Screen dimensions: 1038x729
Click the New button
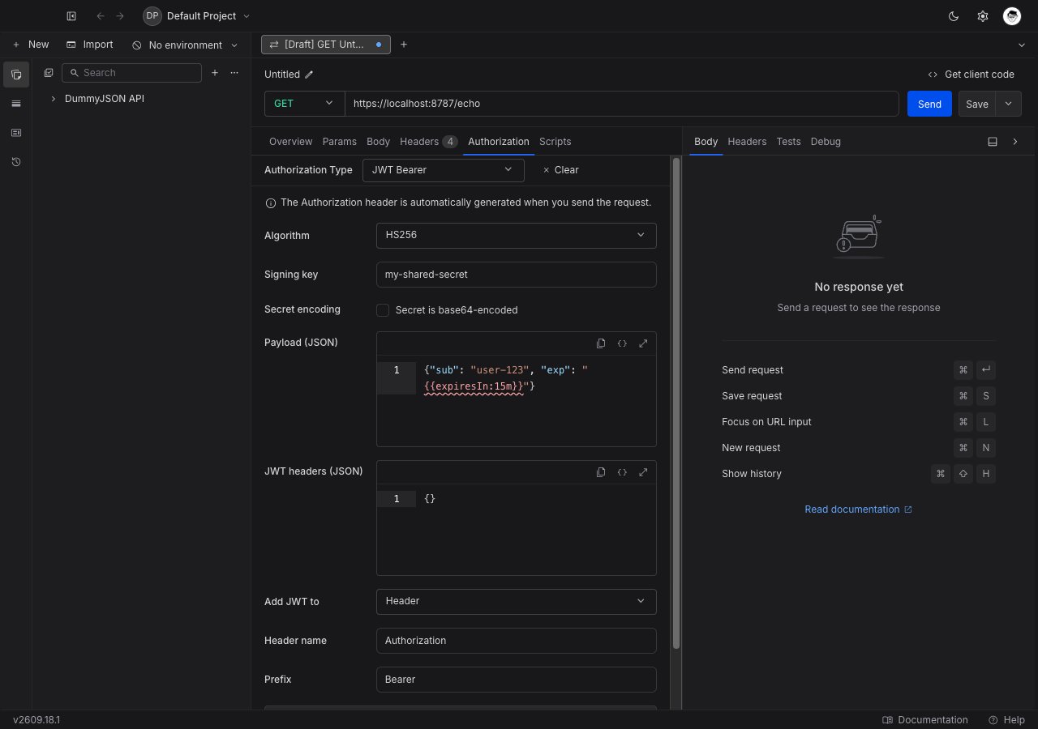click(x=31, y=45)
